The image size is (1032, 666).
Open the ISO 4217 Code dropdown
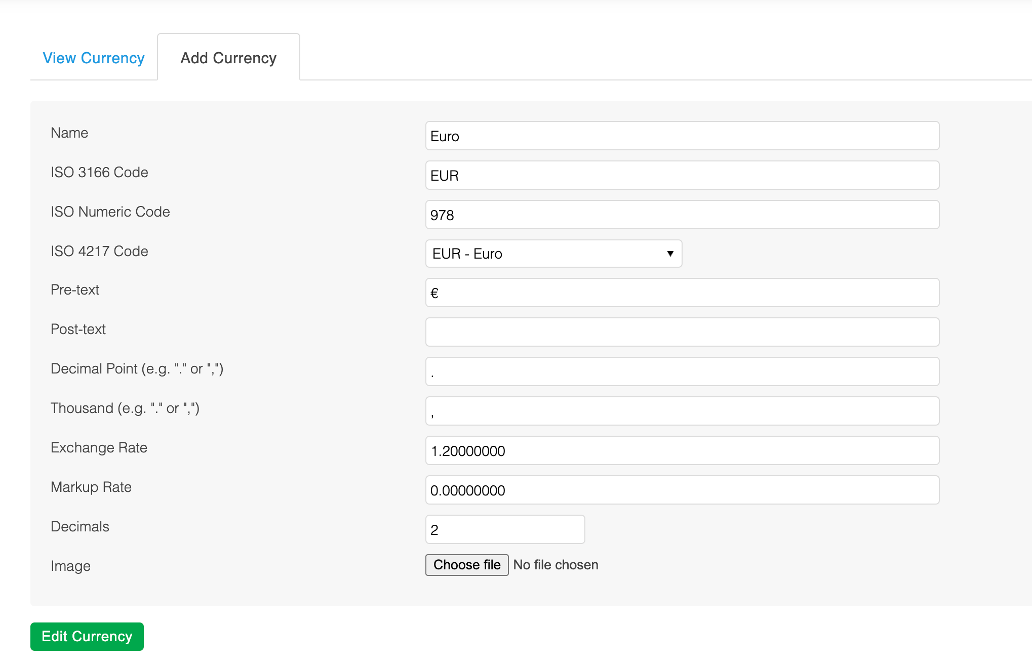pos(553,254)
